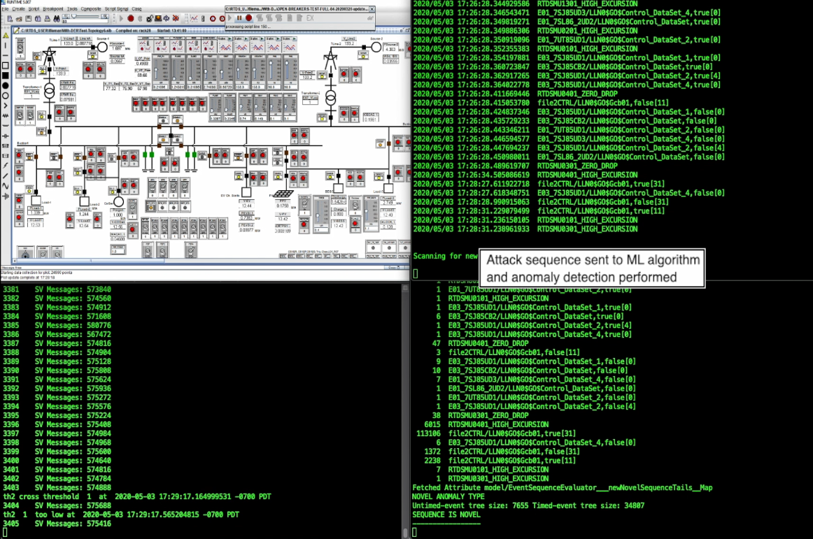
Task: Close the OPEN-BREAKERS script window
Action: tap(372, 9)
